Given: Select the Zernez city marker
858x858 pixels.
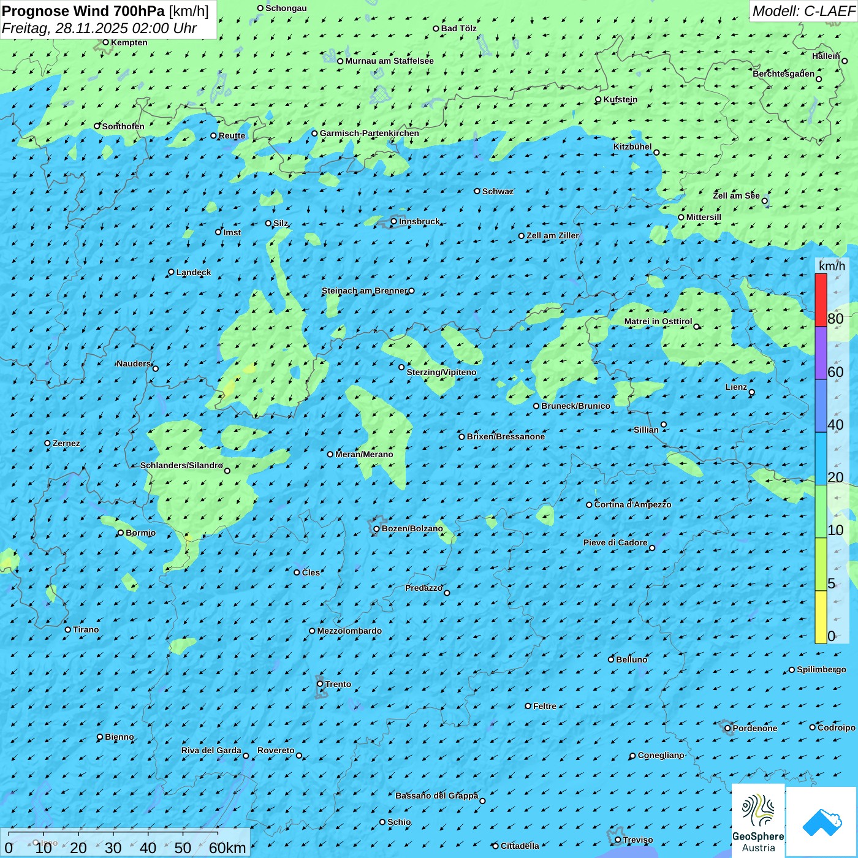Looking at the screenshot, I should point(47,443).
